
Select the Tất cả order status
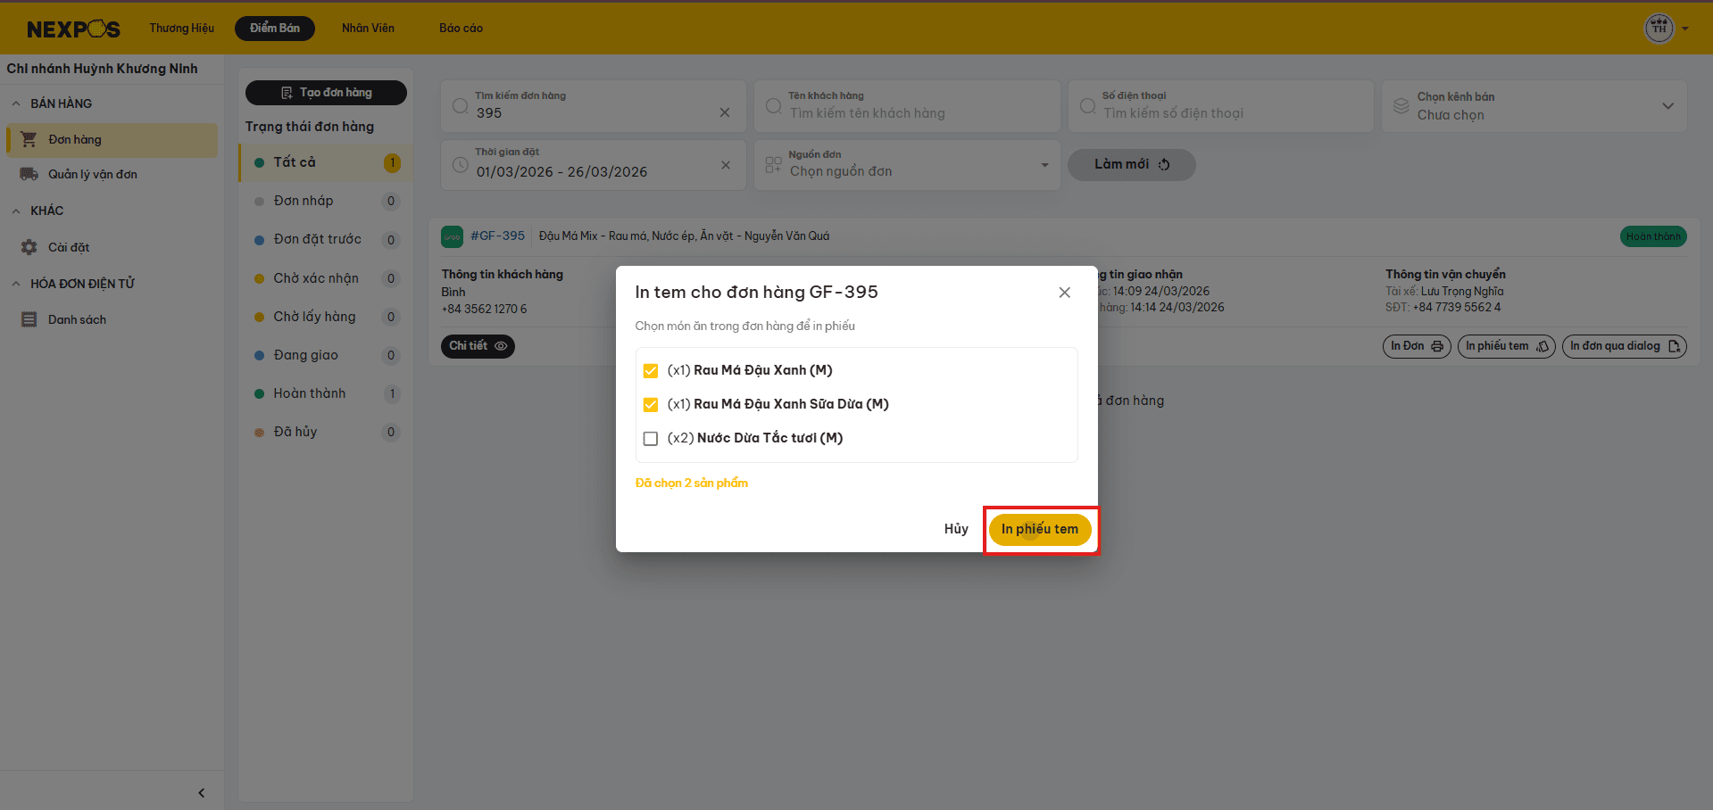point(326,162)
